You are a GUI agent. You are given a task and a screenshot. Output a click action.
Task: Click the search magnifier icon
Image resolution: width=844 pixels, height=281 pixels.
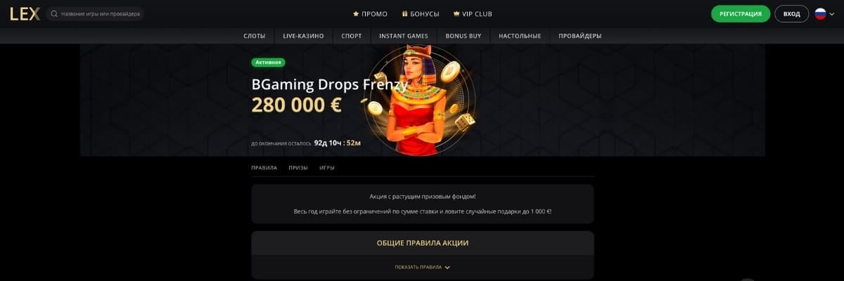pos(54,13)
